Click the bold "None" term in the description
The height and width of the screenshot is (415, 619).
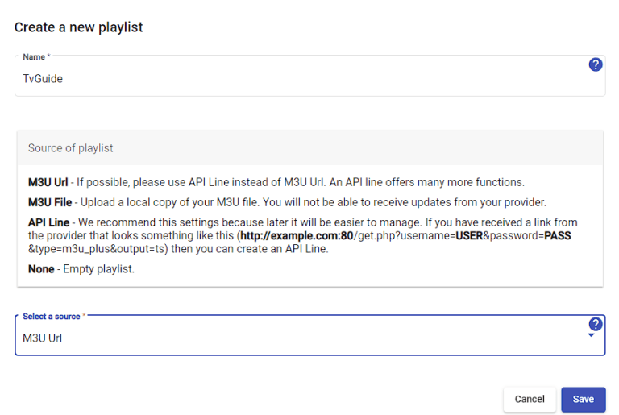(x=42, y=269)
